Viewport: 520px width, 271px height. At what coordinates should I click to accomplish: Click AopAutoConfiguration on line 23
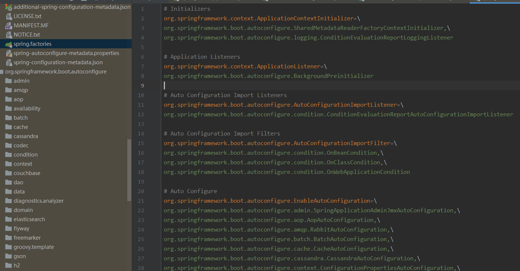340,220
